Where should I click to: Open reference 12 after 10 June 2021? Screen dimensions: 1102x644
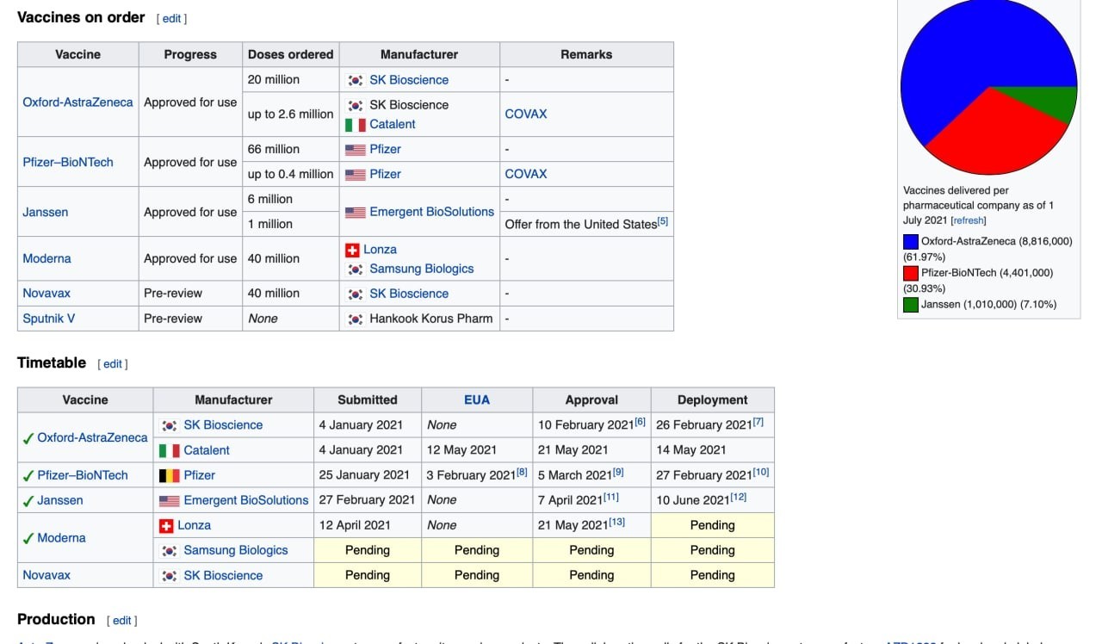tap(739, 497)
